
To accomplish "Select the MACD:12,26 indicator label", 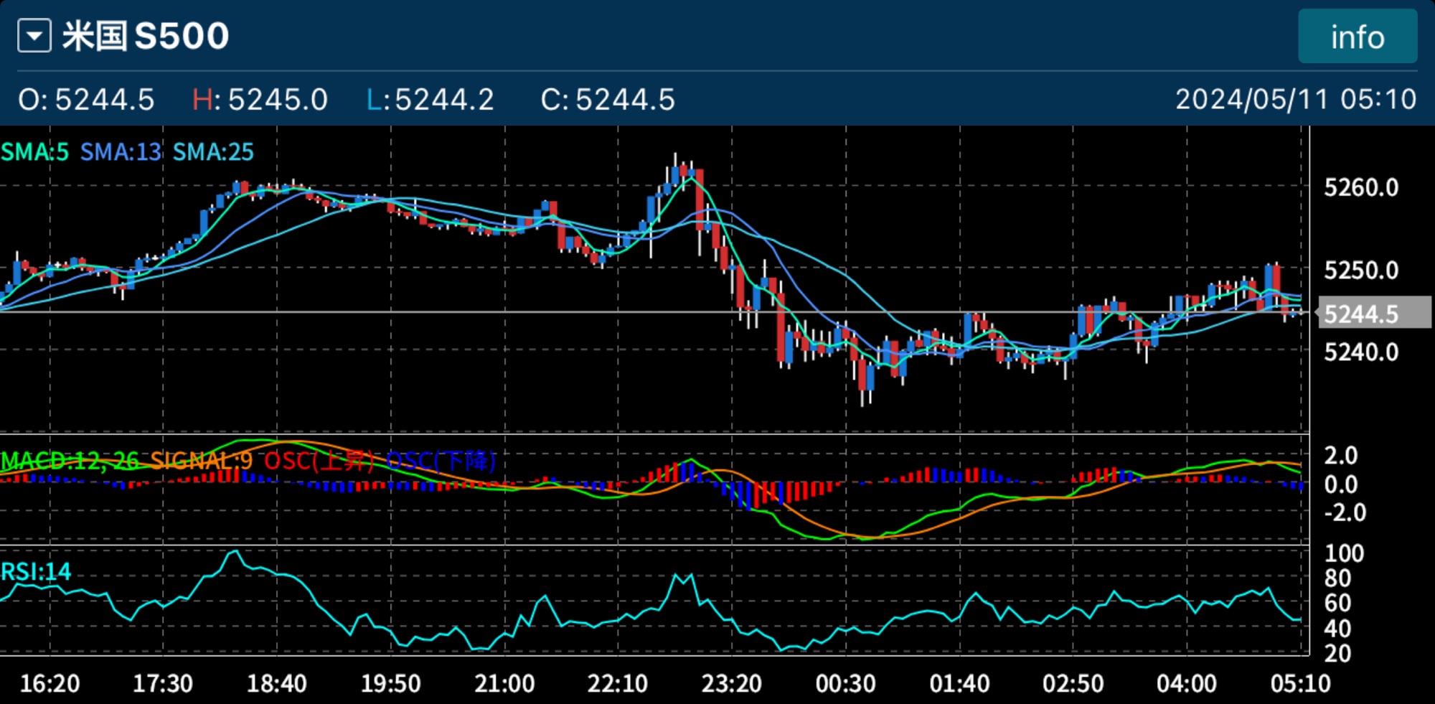I will tap(70, 461).
